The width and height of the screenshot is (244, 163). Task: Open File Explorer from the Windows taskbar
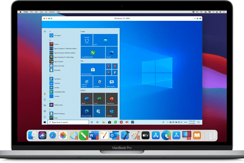pyautogui.click(x=103, y=122)
